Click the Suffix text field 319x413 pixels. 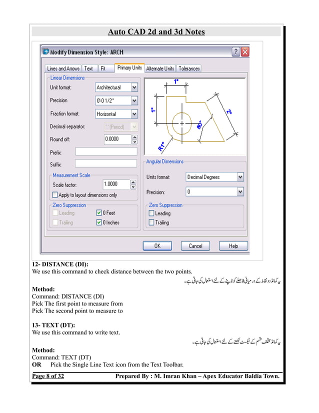click(x=106, y=163)
